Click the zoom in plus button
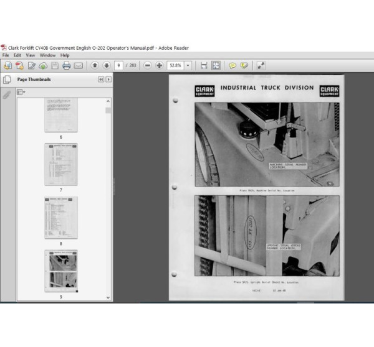The width and height of the screenshot is (374, 347). [x=159, y=65]
